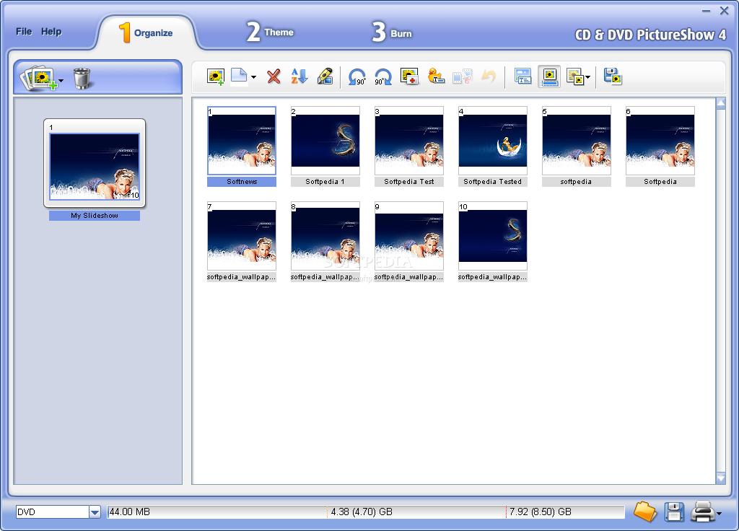Click the Softpedia Tested caption label

(492, 181)
